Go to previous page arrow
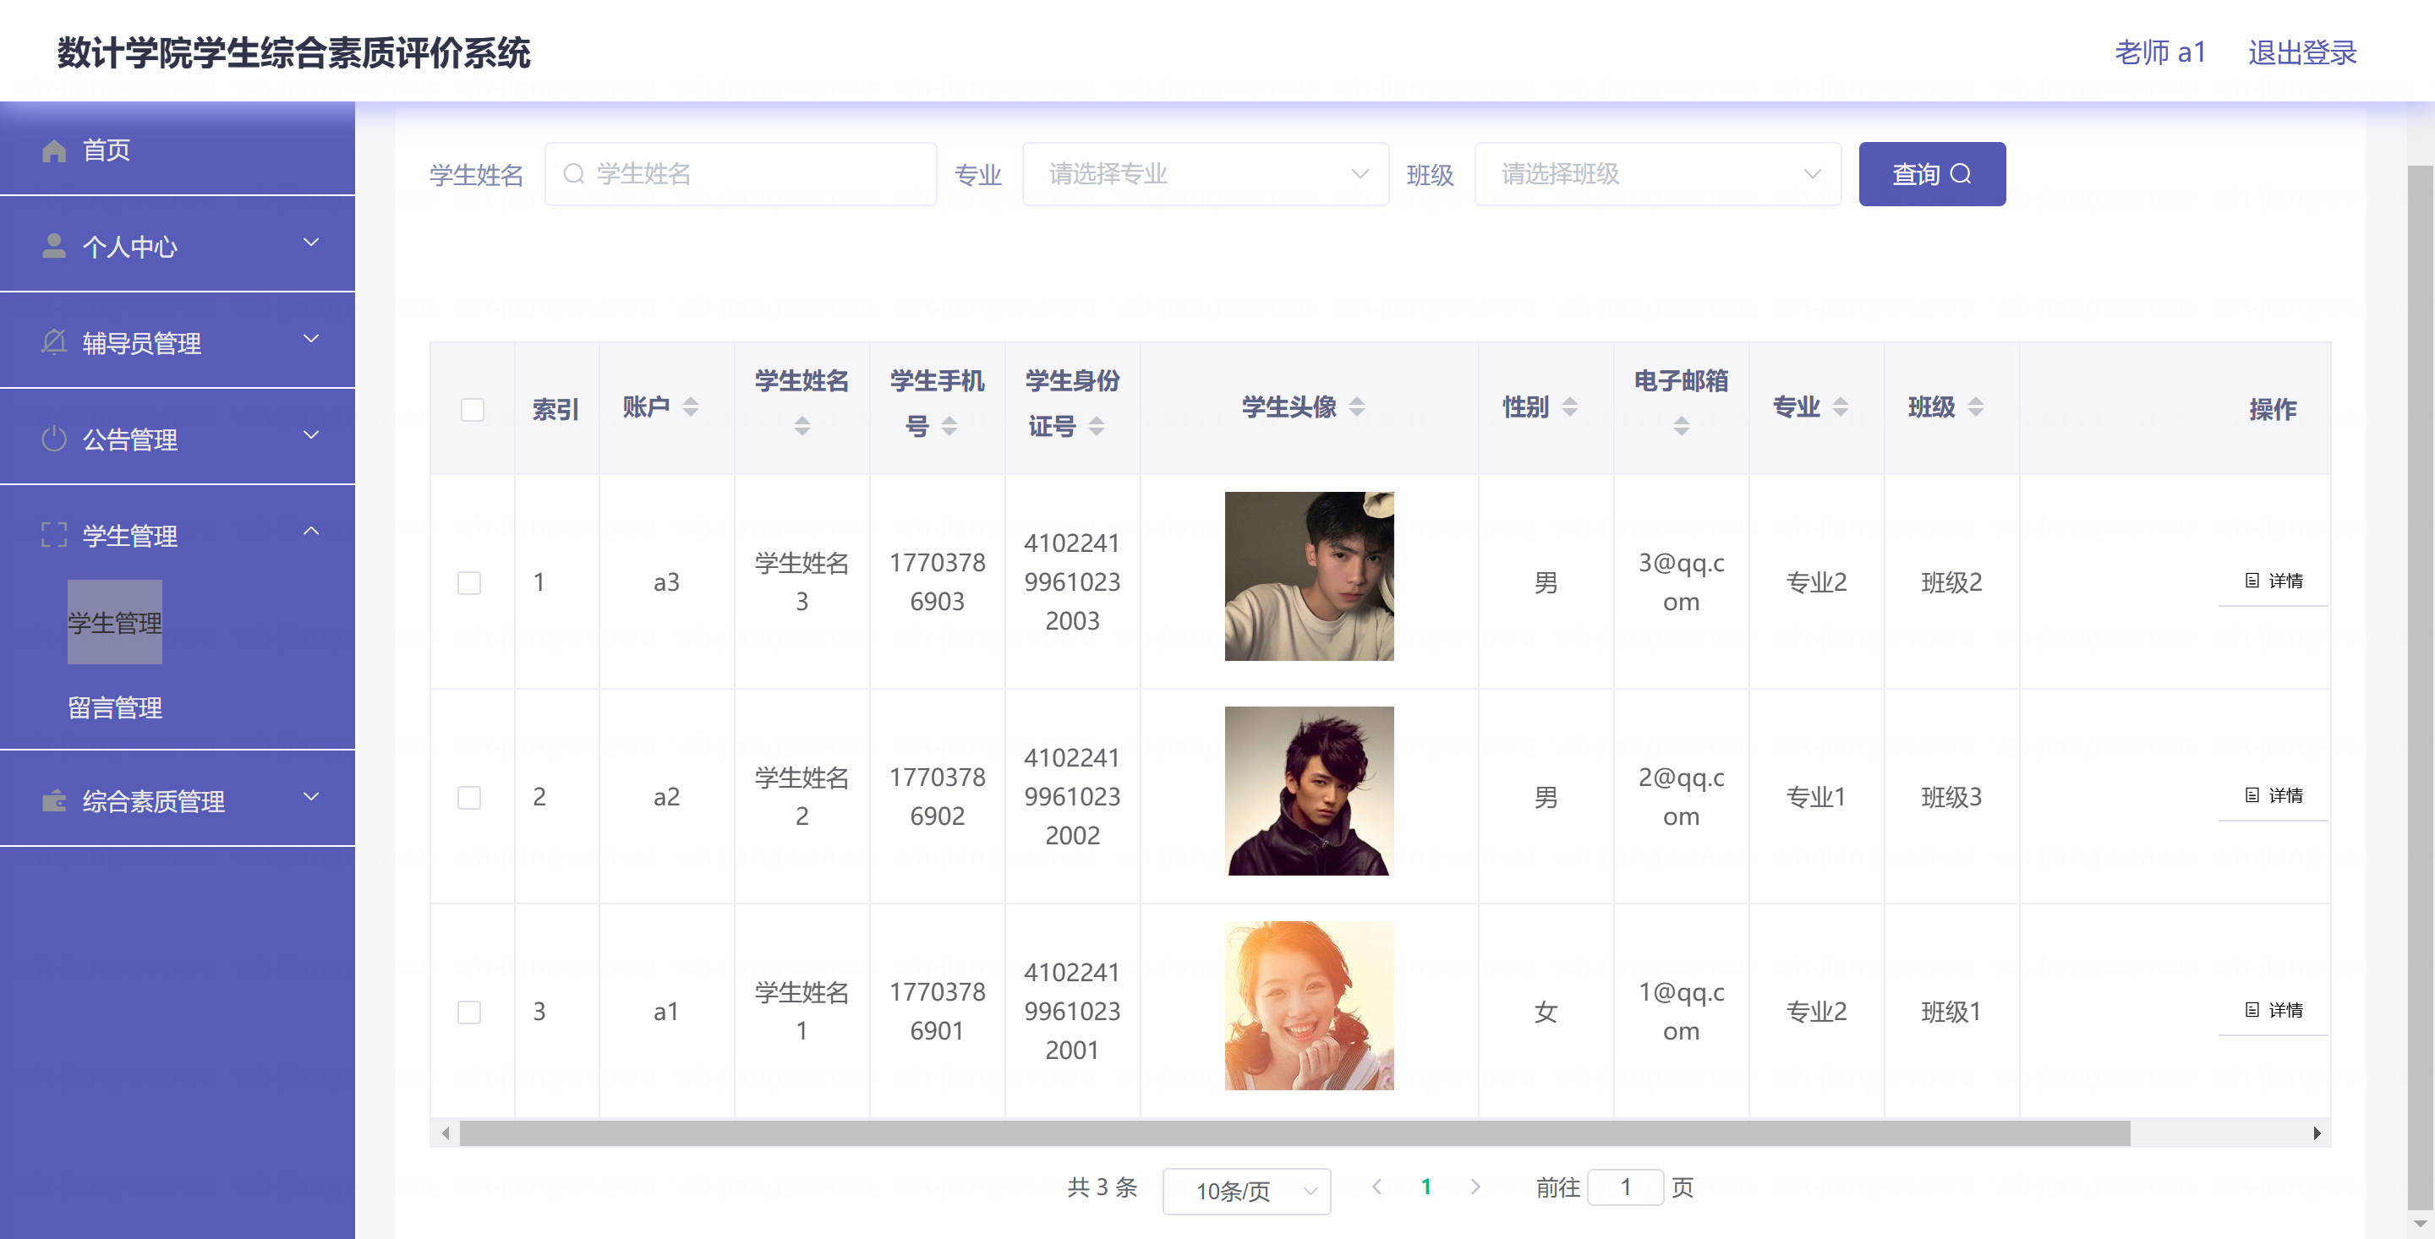This screenshot has height=1239, width=2435. 1376,1186
